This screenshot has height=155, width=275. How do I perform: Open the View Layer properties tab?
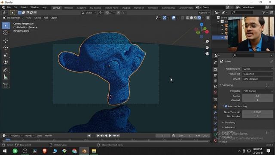tap(215, 81)
